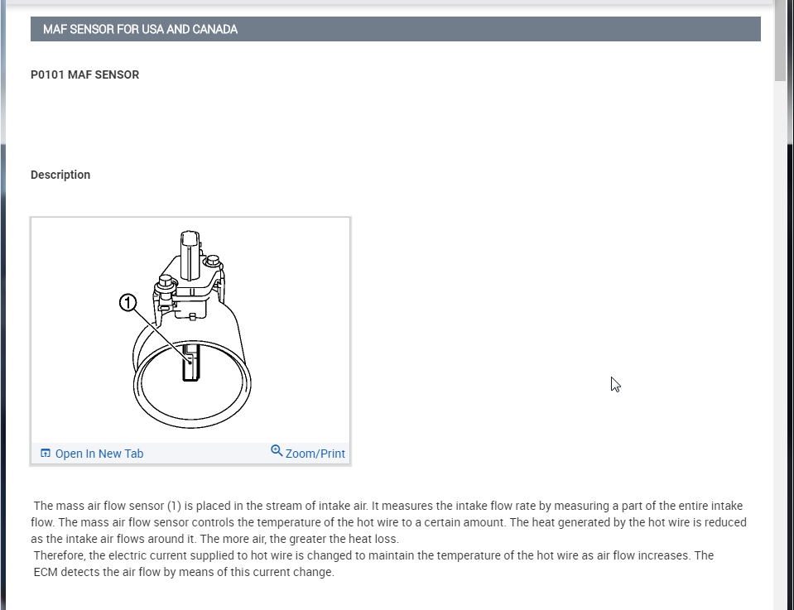Select the Zoom/Print link text
Image resolution: width=794 pixels, height=610 pixels.
point(315,454)
